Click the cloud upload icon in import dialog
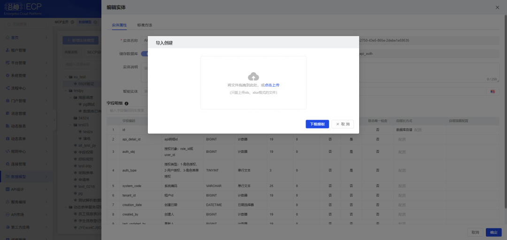The image size is (507, 240). coord(253,76)
